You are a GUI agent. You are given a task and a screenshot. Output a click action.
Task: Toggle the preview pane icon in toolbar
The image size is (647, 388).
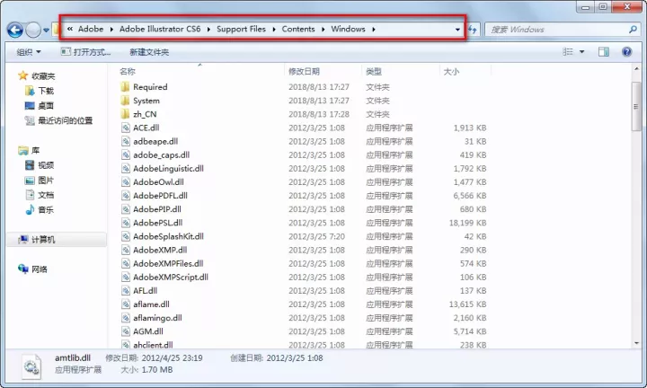point(606,52)
